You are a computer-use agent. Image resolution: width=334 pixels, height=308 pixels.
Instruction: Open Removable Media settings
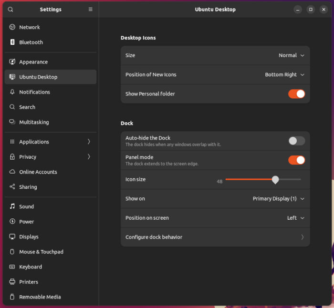click(51, 297)
